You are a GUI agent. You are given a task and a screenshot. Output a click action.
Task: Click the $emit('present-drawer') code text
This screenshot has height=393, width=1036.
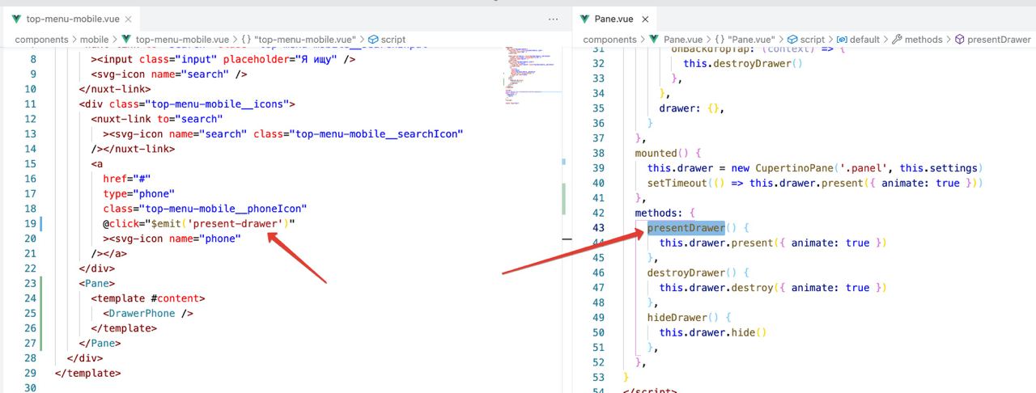pos(219,223)
